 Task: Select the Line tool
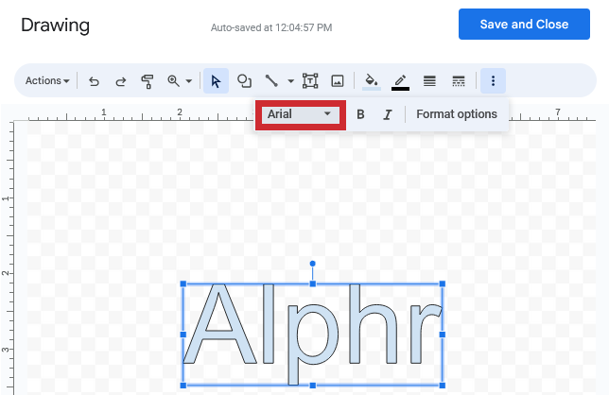tap(271, 80)
